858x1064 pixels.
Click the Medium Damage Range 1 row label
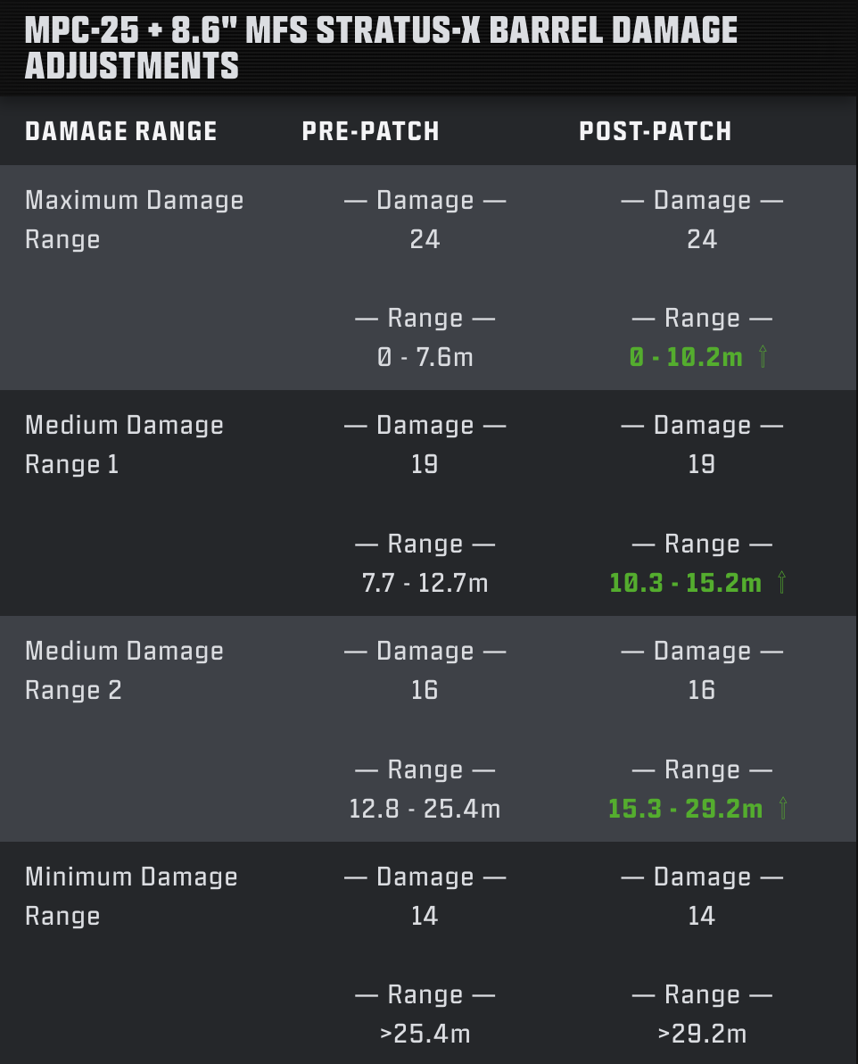[x=124, y=445]
